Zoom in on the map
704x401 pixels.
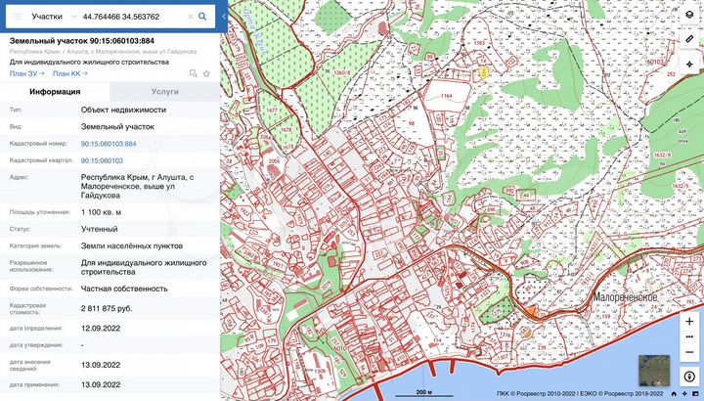pyautogui.click(x=689, y=321)
